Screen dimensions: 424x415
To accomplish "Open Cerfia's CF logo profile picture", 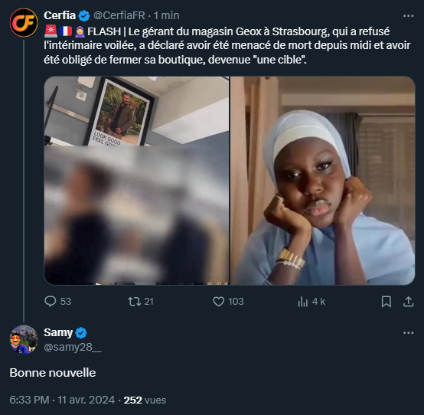I will [x=24, y=22].
